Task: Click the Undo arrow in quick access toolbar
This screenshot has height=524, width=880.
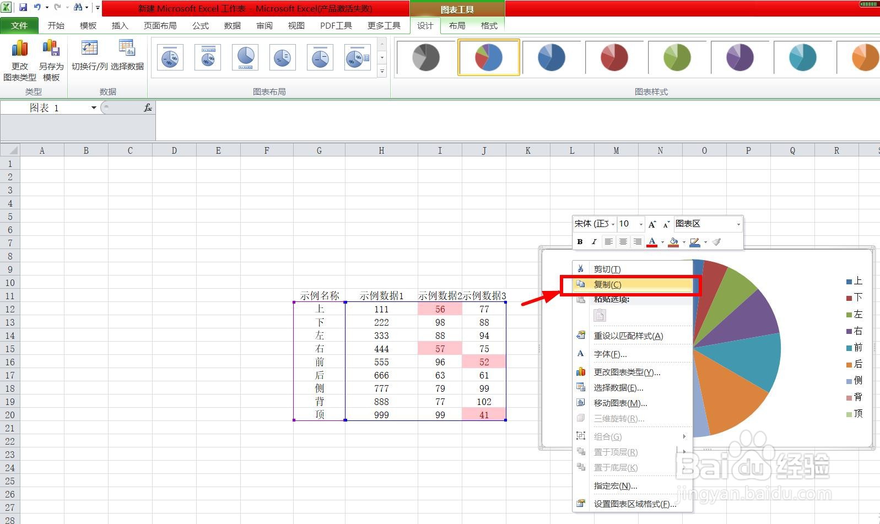Action: click(37, 7)
